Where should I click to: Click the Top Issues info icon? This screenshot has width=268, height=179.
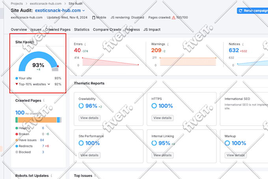95,175
